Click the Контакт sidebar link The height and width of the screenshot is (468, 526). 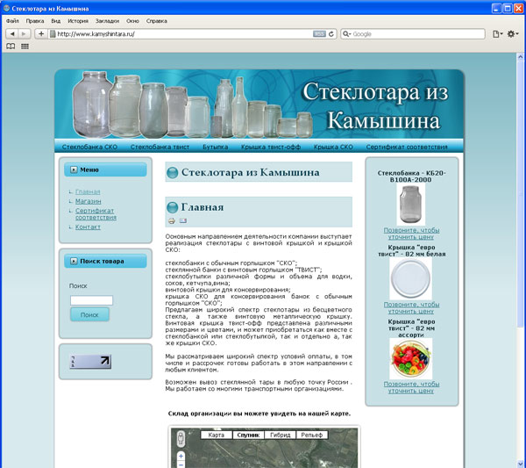[88, 227]
